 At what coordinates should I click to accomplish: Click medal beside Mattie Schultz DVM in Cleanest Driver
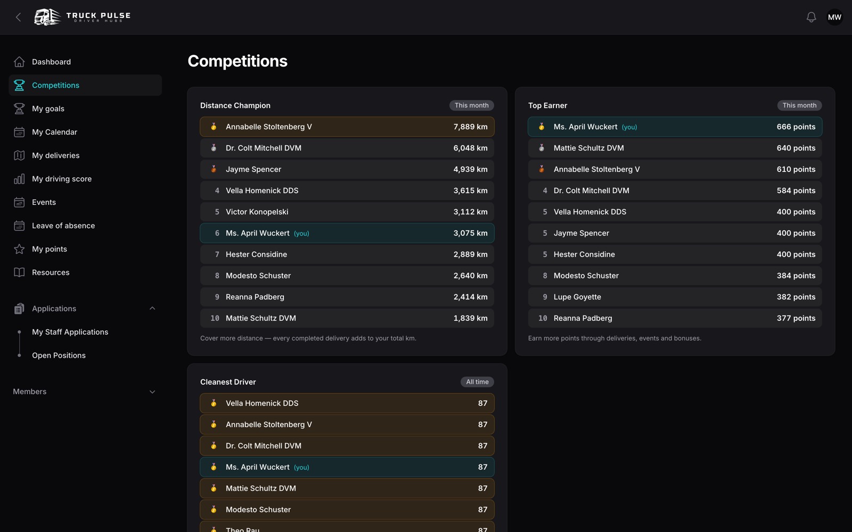coord(214,488)
